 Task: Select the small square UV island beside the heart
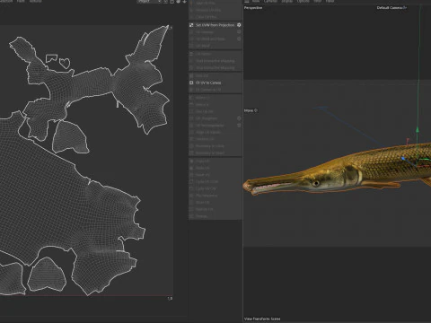[51, 58]
